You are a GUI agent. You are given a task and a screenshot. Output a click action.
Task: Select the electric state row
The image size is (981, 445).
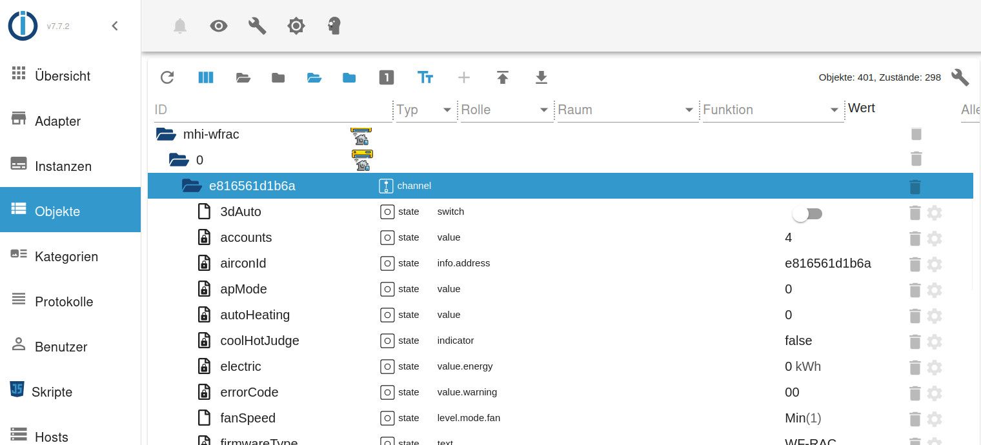(x=560, y=366)
